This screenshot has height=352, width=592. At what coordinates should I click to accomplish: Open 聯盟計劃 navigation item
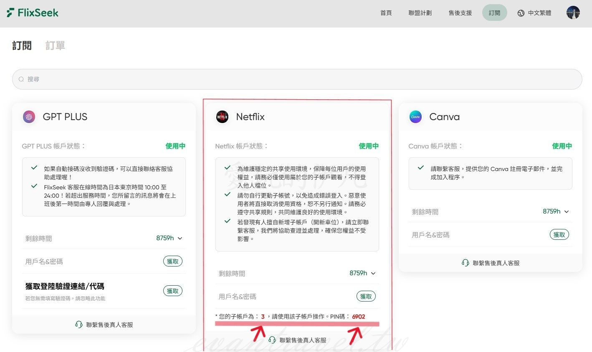[420, 13]
